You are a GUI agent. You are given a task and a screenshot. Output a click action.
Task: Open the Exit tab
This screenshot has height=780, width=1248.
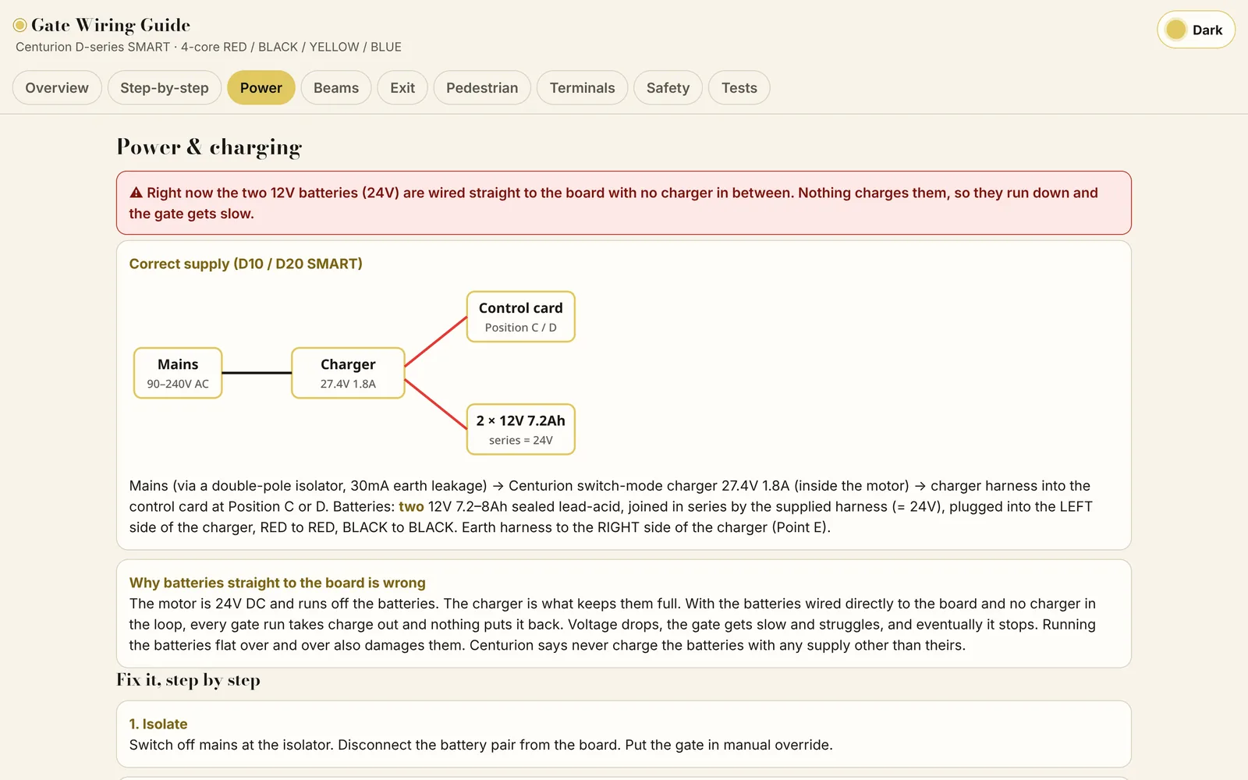pyautogui.click(x=402, y=87)
